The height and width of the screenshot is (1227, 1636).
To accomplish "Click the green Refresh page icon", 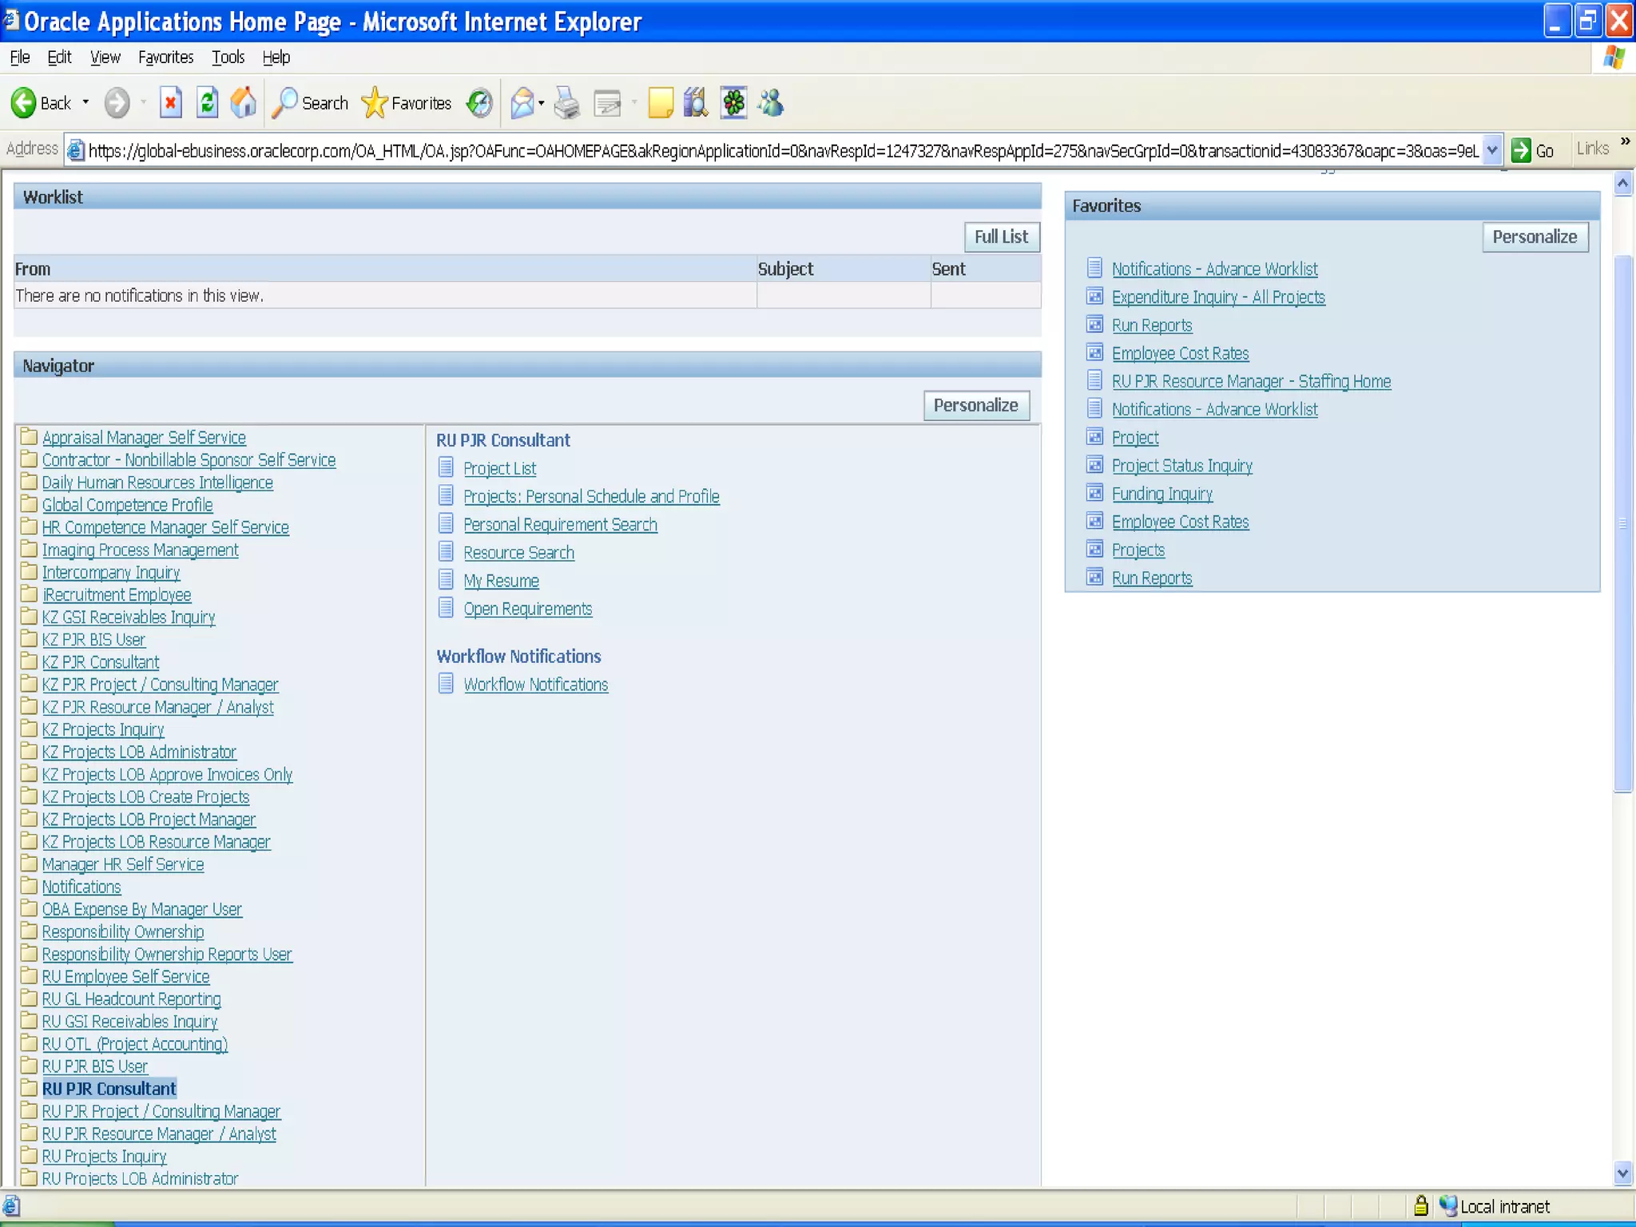I will 207,103.
